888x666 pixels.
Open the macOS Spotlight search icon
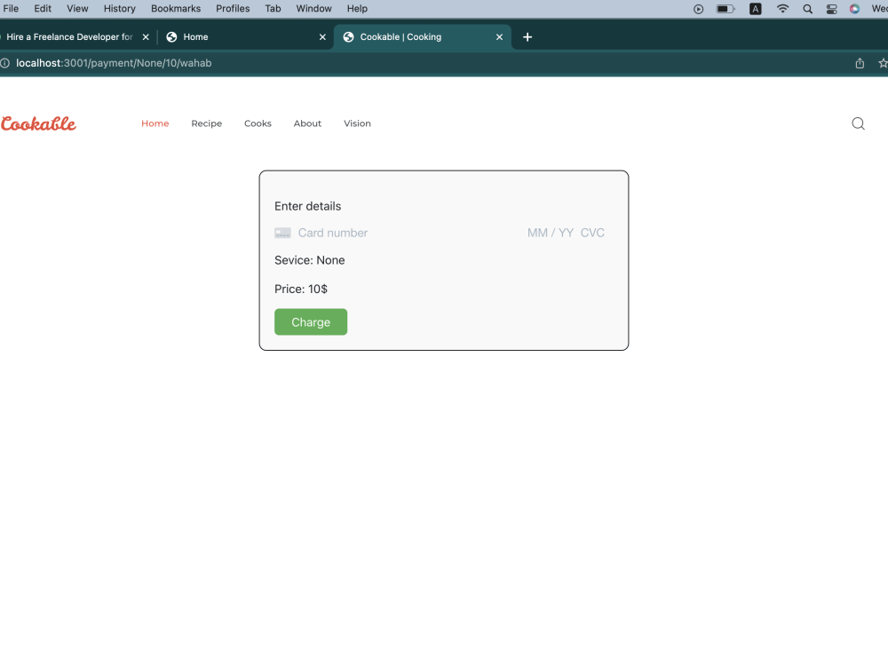807,9
